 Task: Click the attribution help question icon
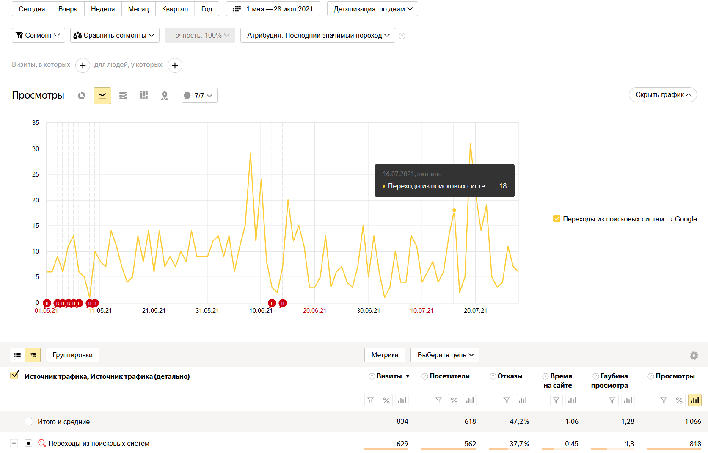tap(402, 36)
